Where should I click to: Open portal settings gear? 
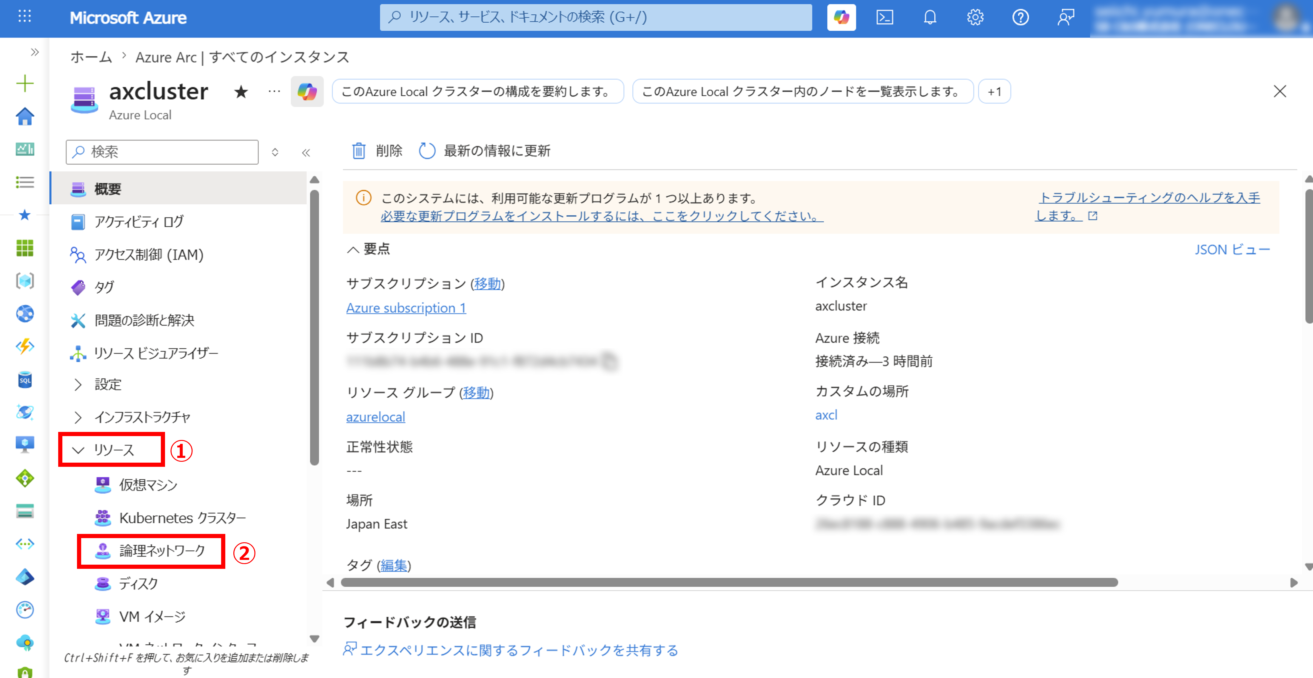(x=975, y=17)
